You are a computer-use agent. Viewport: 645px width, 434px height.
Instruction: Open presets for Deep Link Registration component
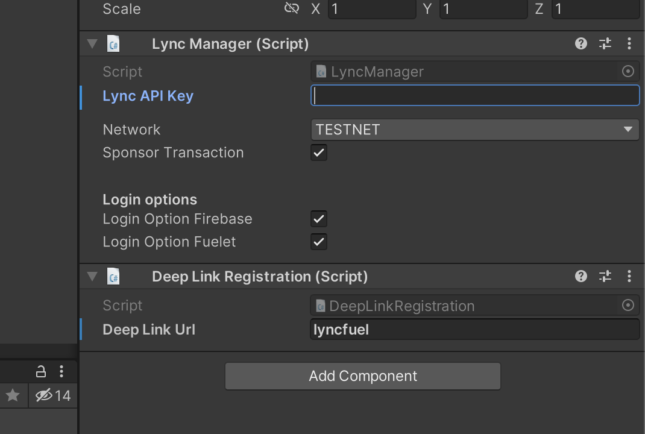coord(605,276)
